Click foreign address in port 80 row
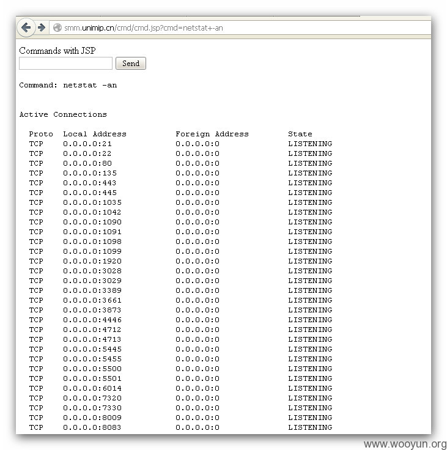 pyautogui.click(x=198, y=163)
